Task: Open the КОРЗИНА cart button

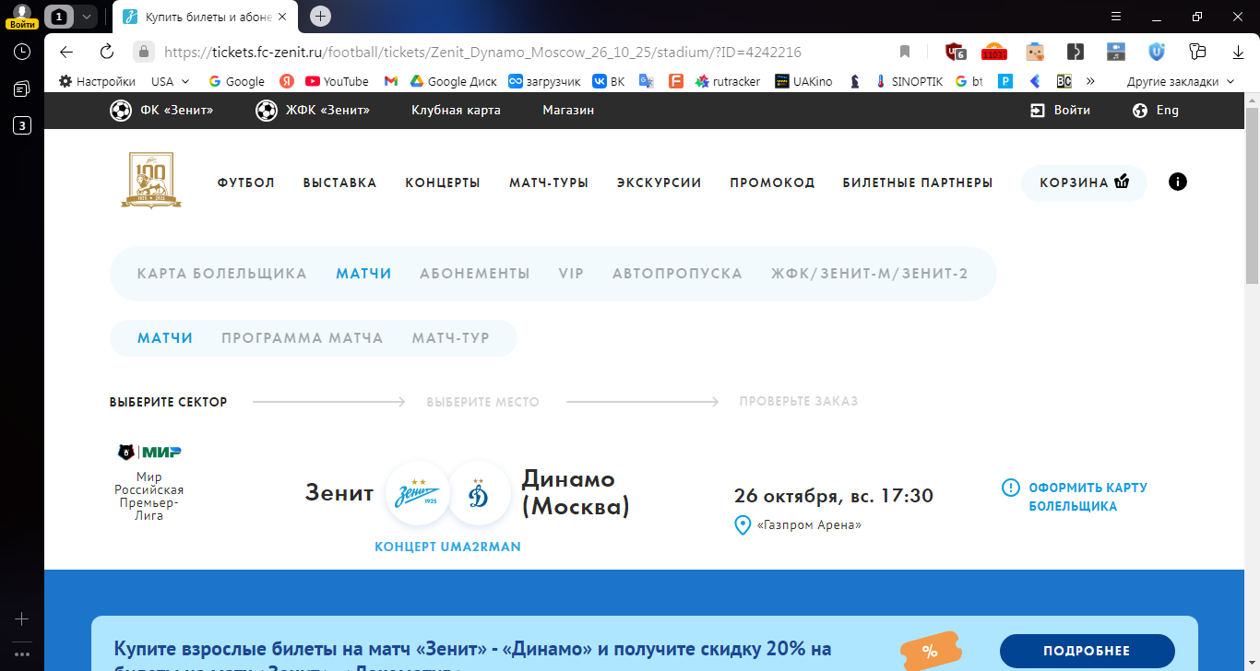Action: pyautogui.click(x=1084, y=182)
